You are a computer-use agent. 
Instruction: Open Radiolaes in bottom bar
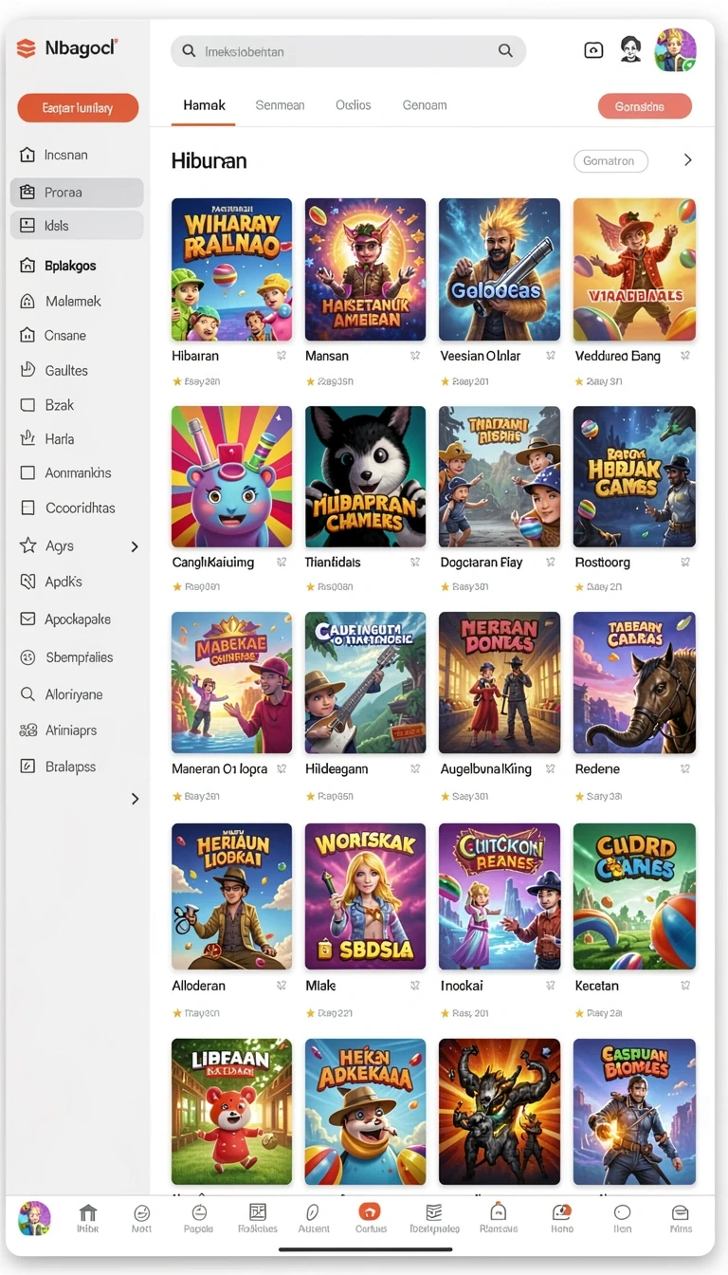pyautogui.click(x=257, y=1218)
